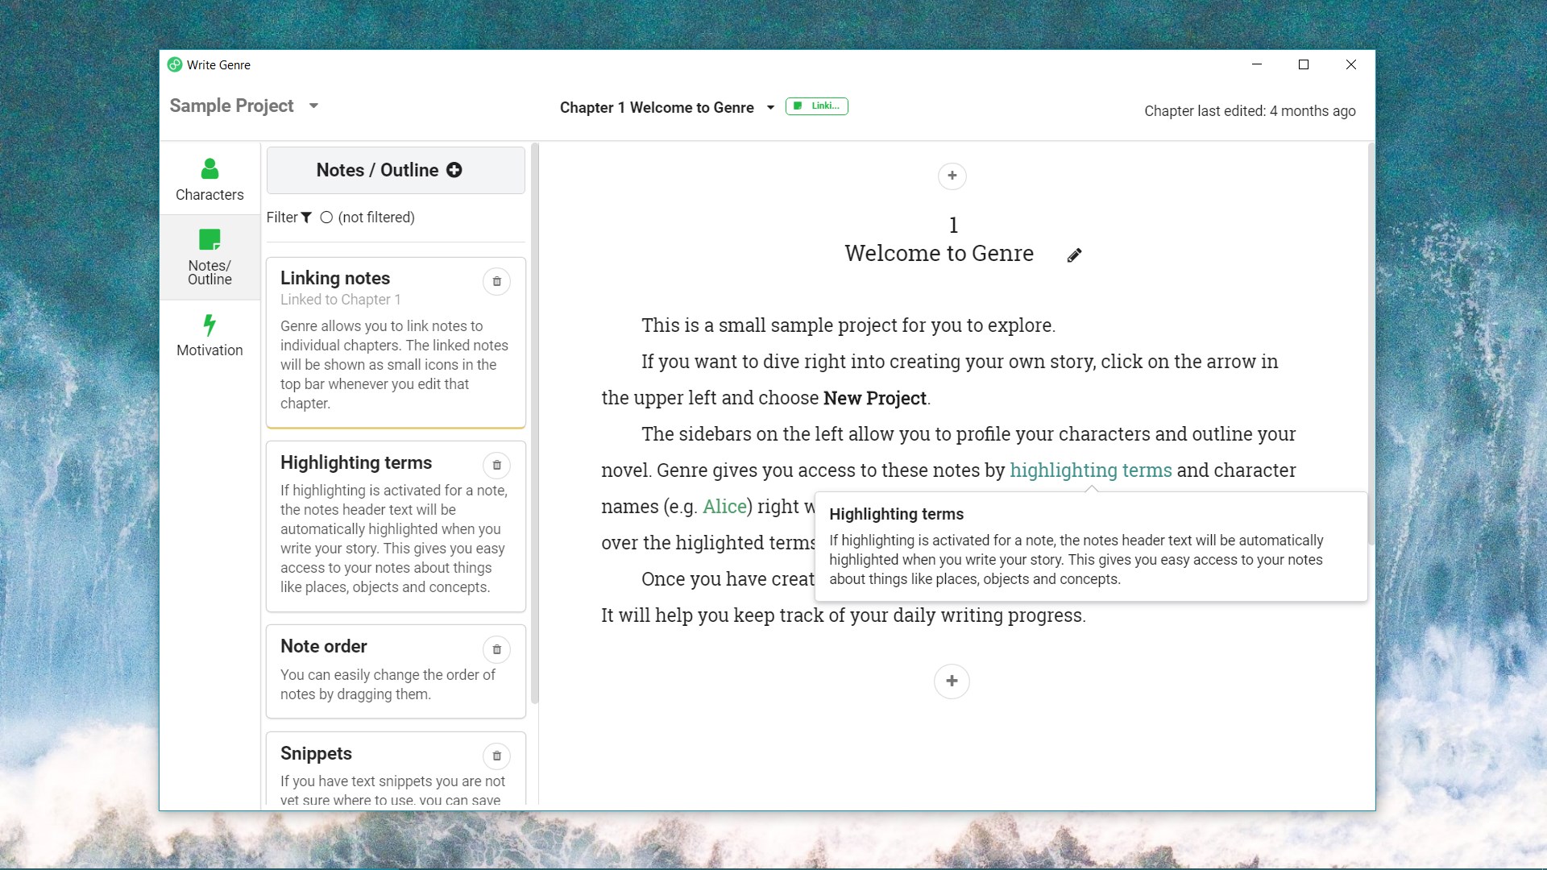The width and height of the screenshot is (1547, 870).
Task: Edit chapter title with pencil icon
Action: [x=1074, y=255]
